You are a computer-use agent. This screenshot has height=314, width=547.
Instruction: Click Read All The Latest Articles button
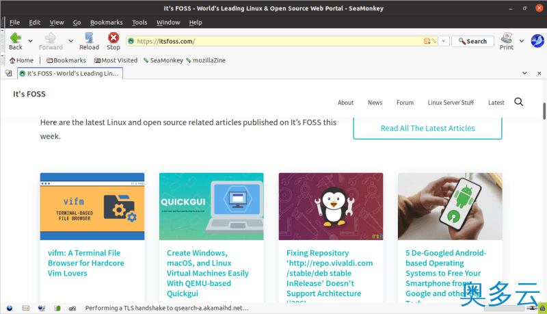pyautogui.click(x=428, y=129)
